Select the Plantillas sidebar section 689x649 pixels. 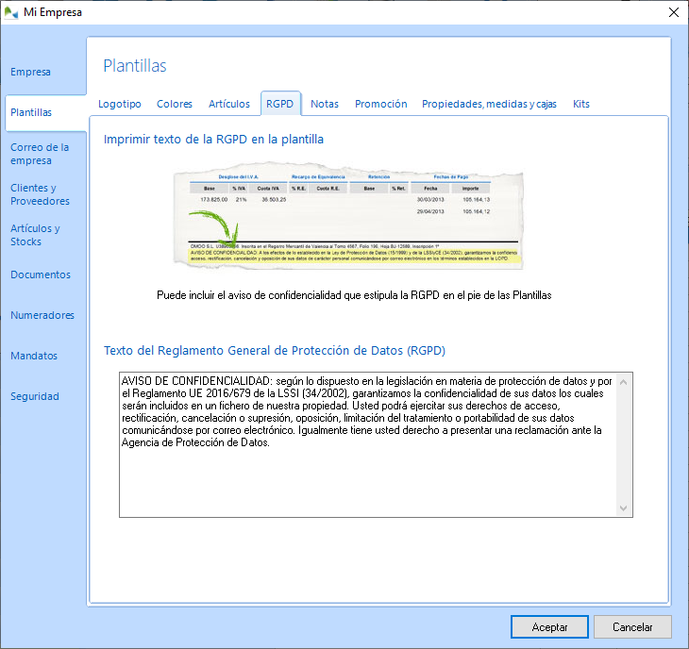pyautogui.click(x=31, y=112)
